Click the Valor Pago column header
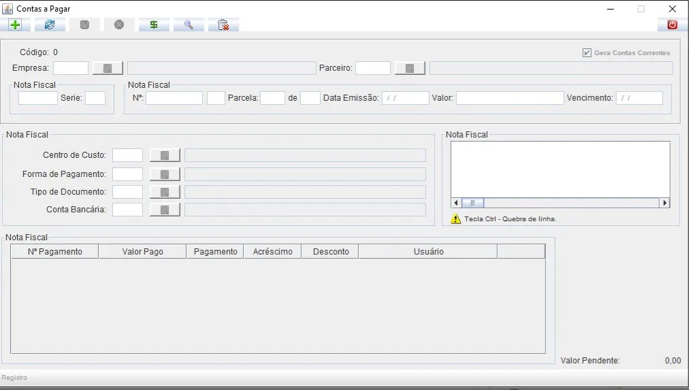 (x=142, y=252)
